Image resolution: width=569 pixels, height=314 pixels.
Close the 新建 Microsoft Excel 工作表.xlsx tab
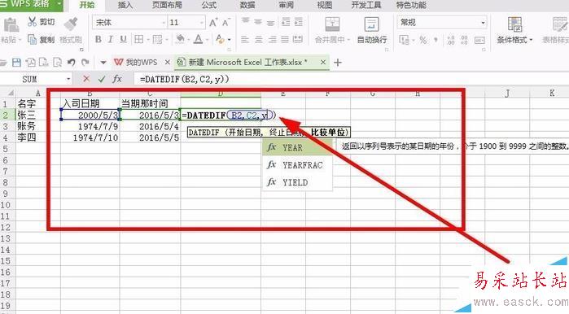[x=323, y=63]
